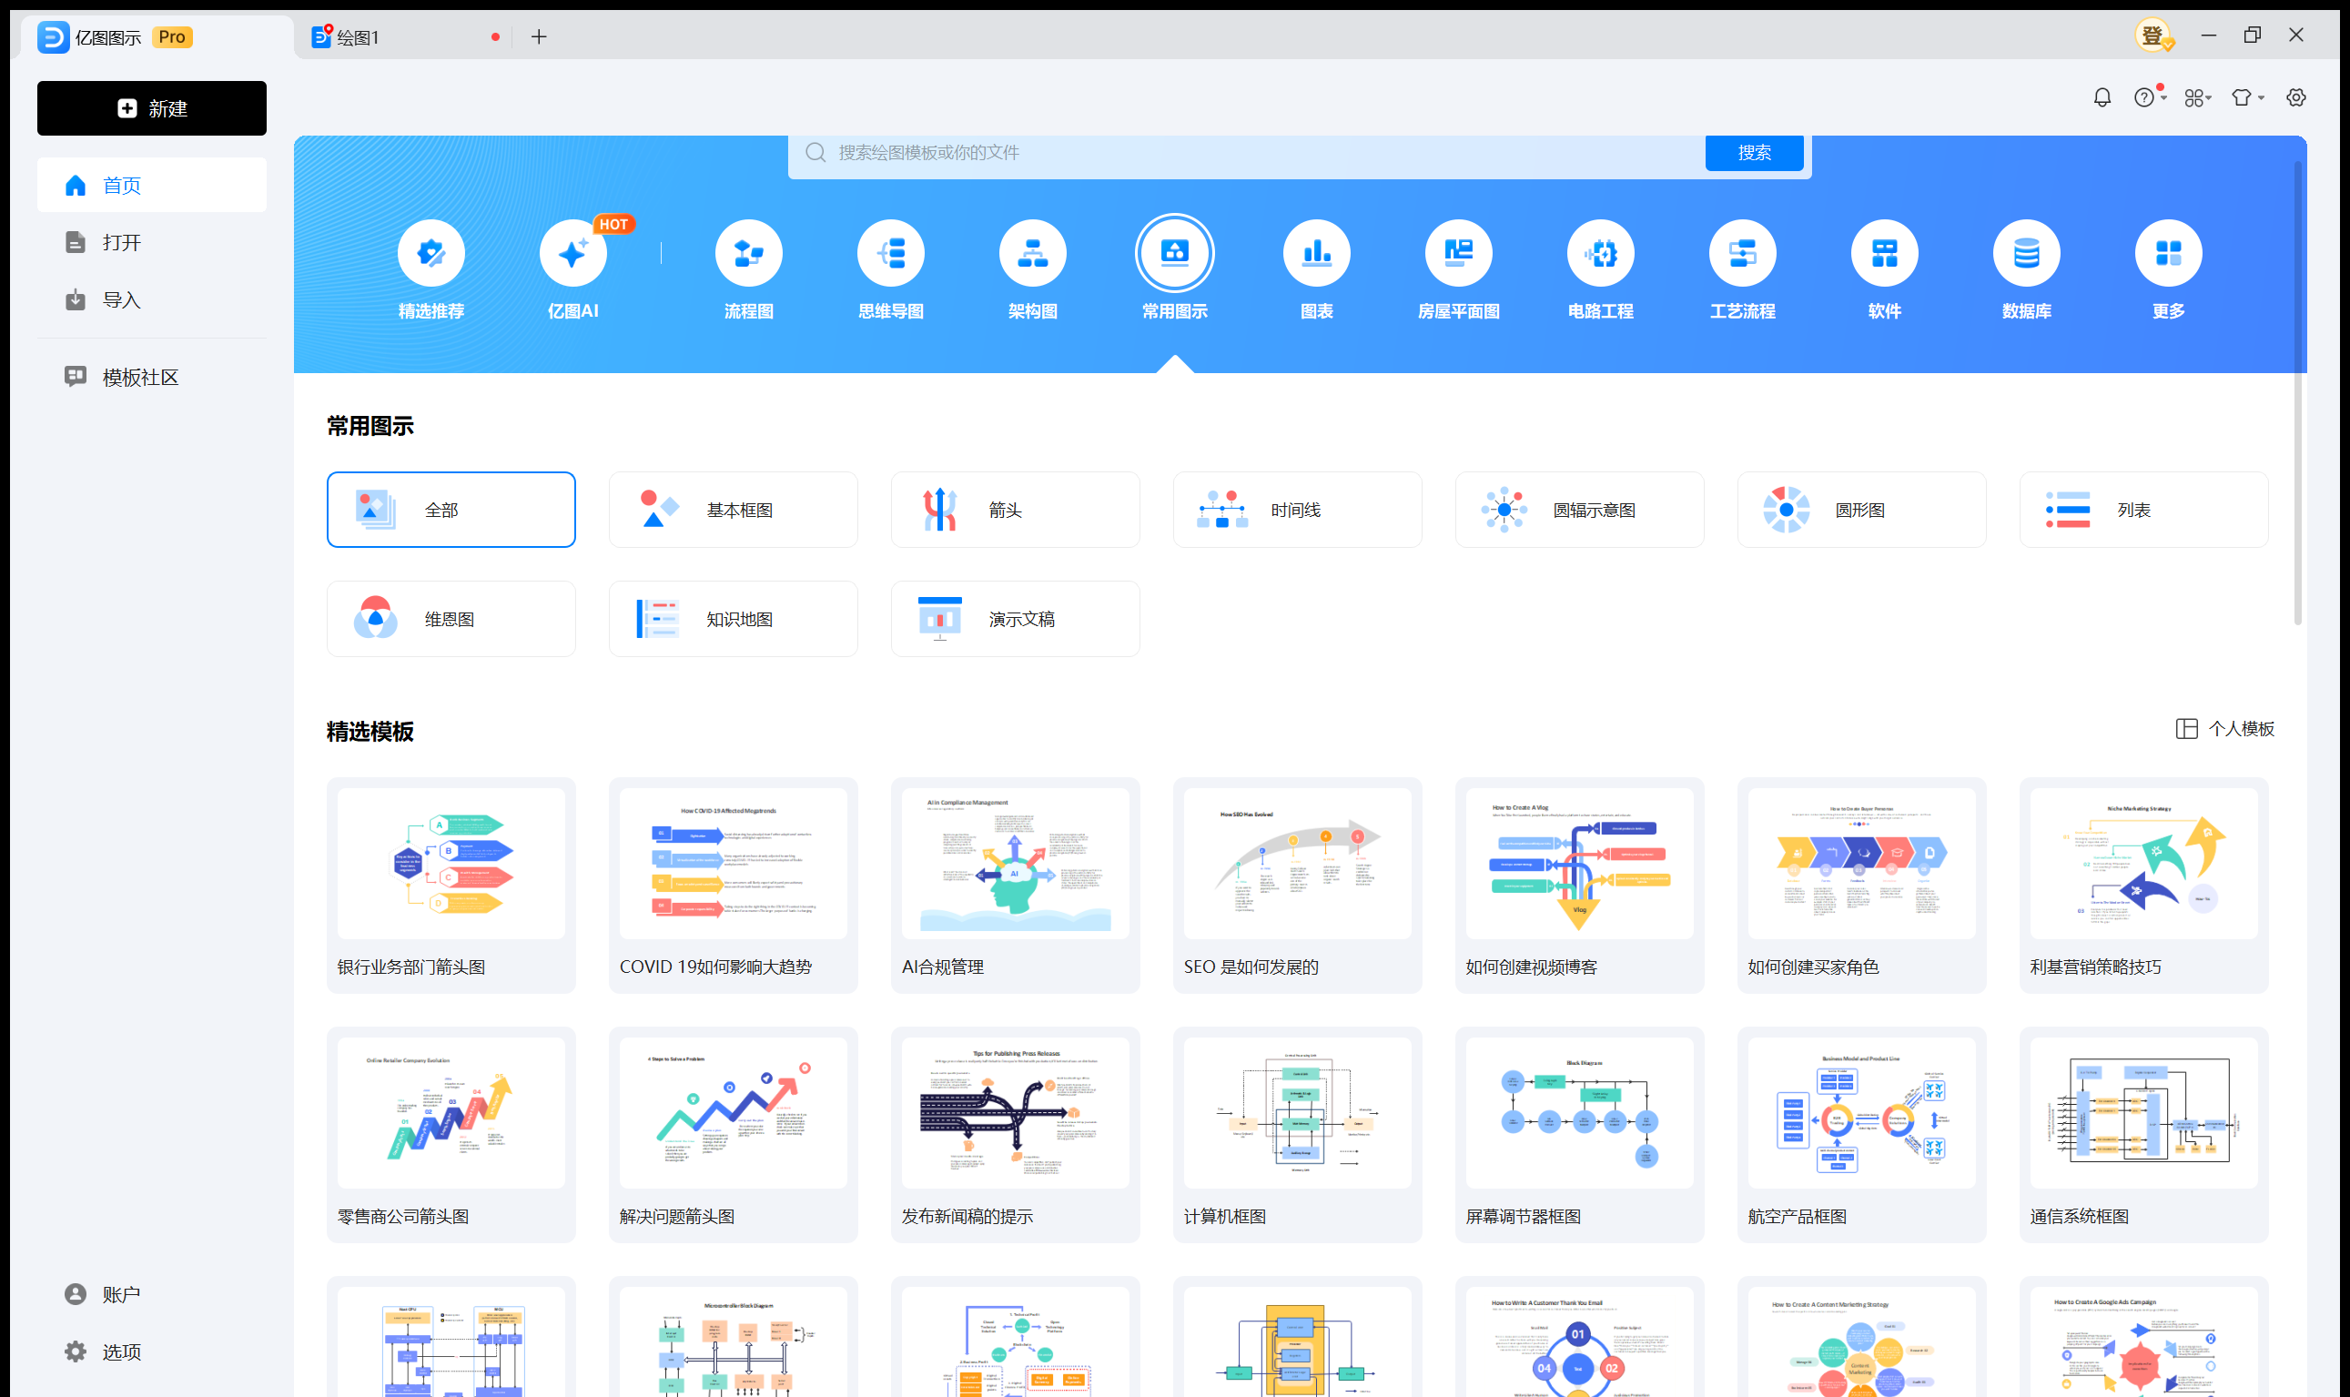Viewport: 2350px width, 1397px height.
Task: Expand the apps grid dropdown
Action: tap(2196, 98)
